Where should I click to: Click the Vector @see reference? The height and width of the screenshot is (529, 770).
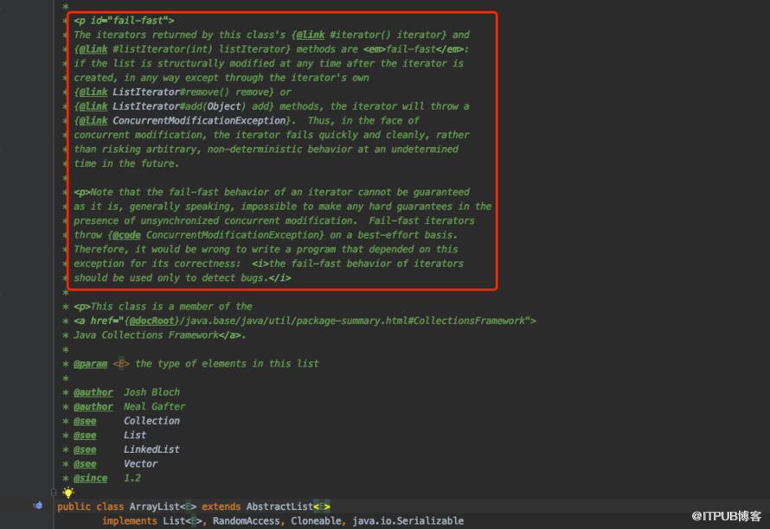(x=141, y=463)
